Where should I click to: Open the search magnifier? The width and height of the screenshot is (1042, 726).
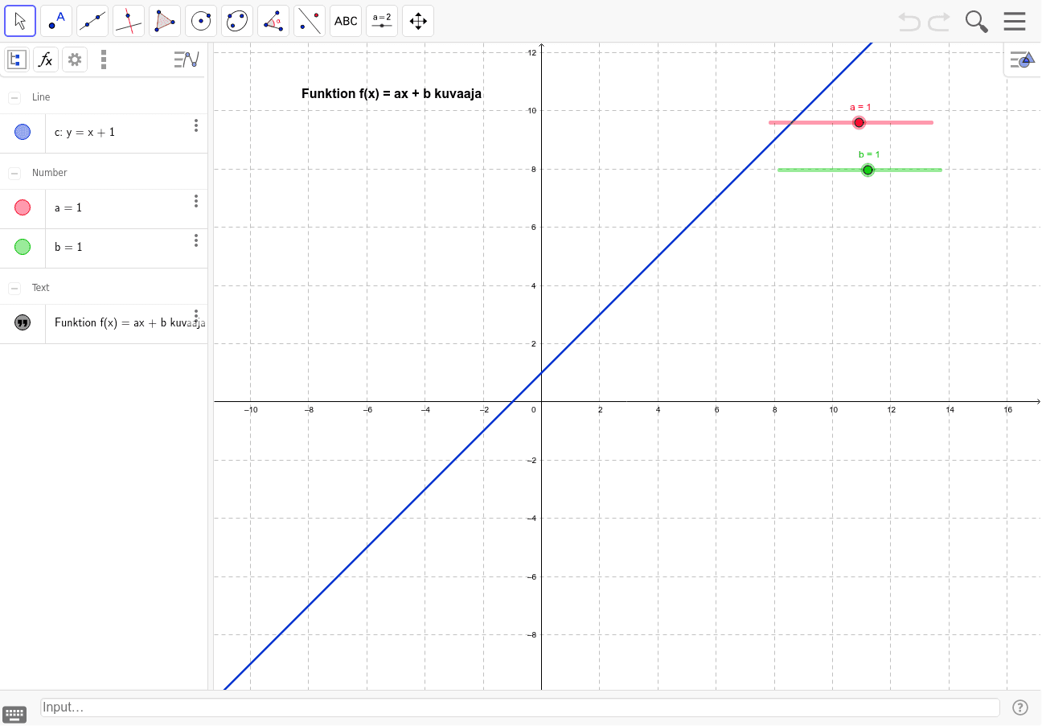pos(977,22)
